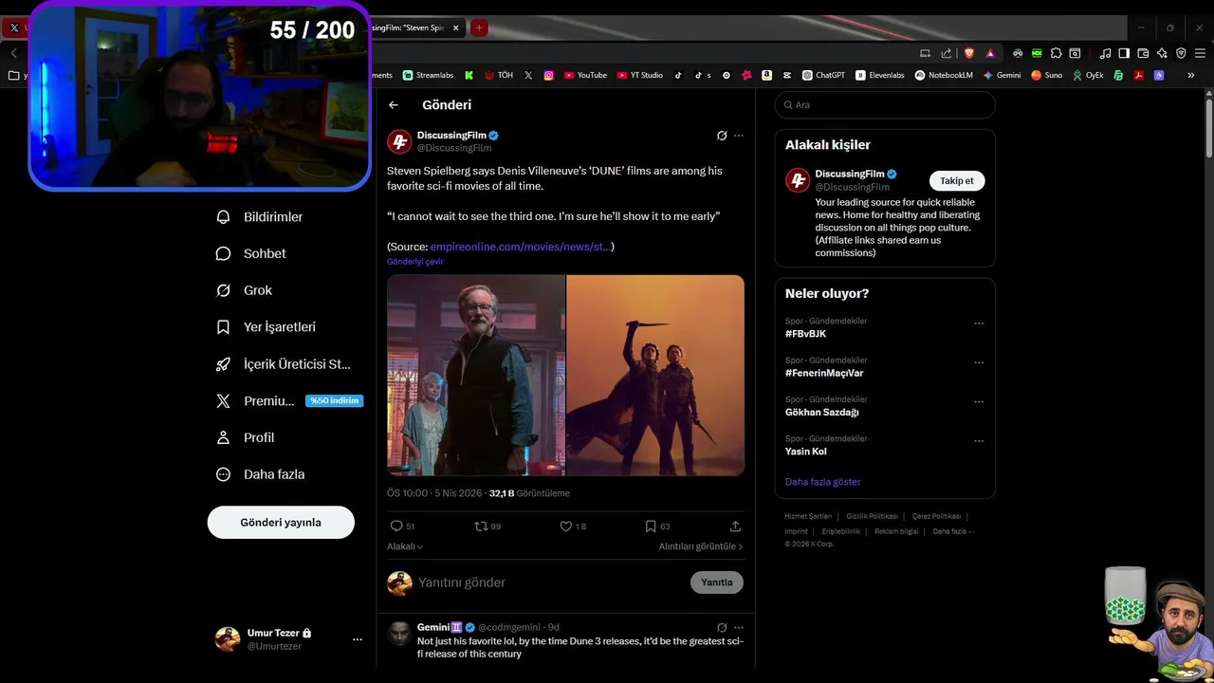Open Alakalı reply sorting dropdown
The height and width of the screenshot is (683, 1214).
405,546
